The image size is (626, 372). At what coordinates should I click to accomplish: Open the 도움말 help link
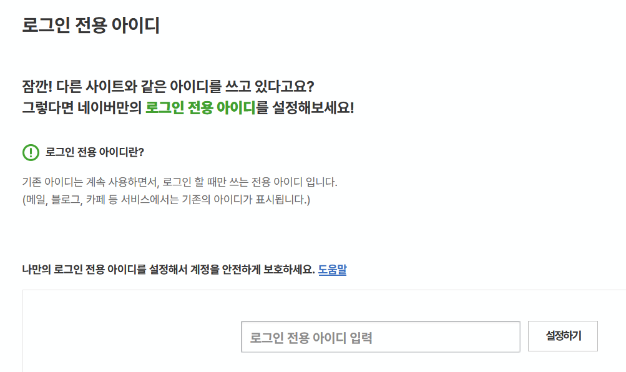tap(332, 270)
